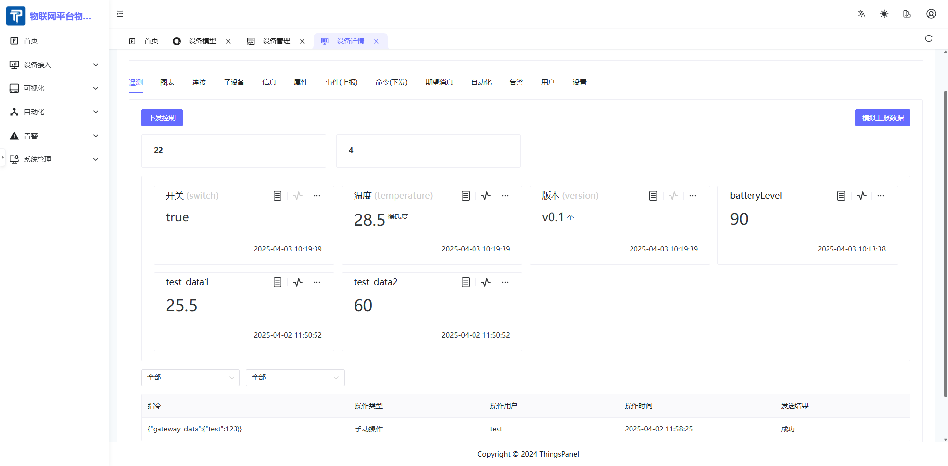Toggle the light/dark theme sun icon
Viewport: 948px width, 466px height.
tap(884, 14)
